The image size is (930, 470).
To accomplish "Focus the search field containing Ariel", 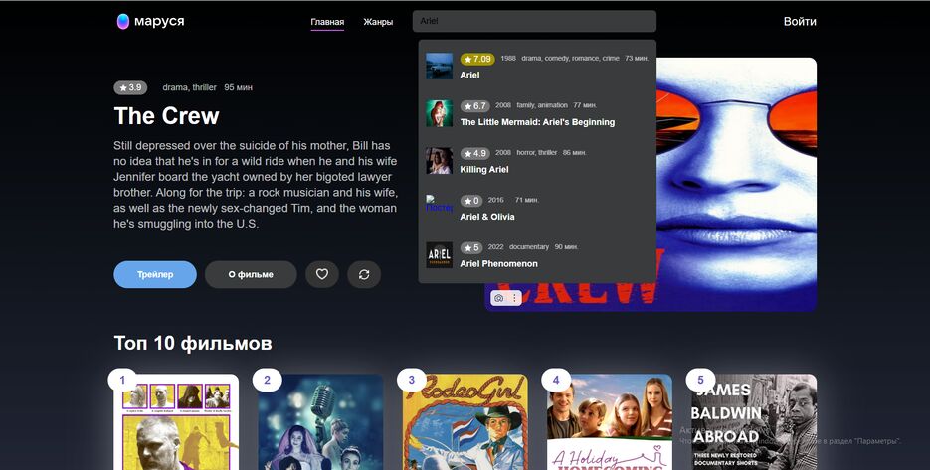I will (534, 21).
